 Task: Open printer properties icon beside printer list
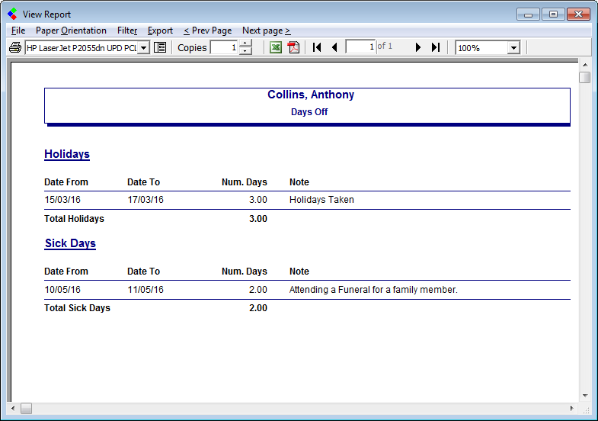click(x=160, y=47)
